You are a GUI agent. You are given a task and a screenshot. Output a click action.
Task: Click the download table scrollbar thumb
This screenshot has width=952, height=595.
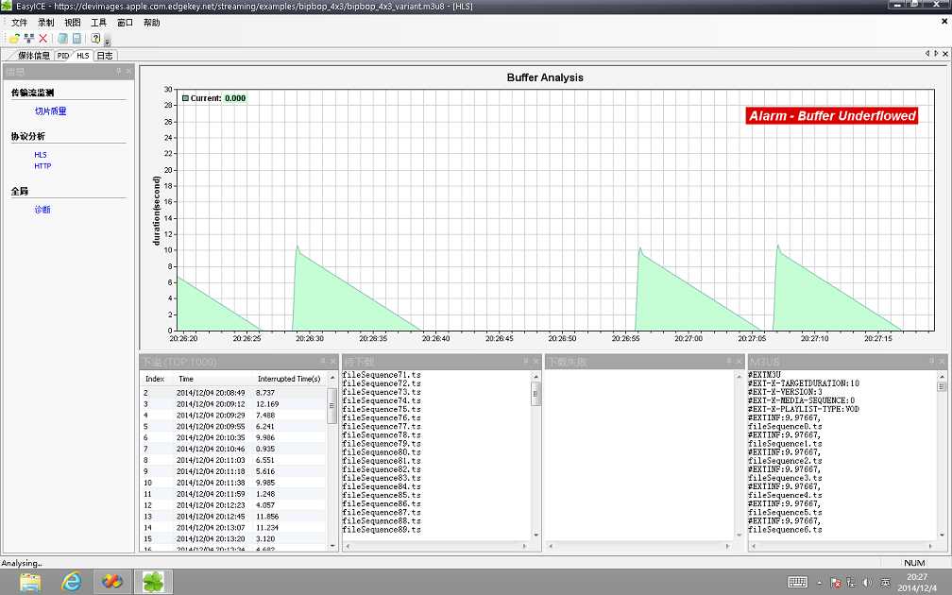[332, 405]
